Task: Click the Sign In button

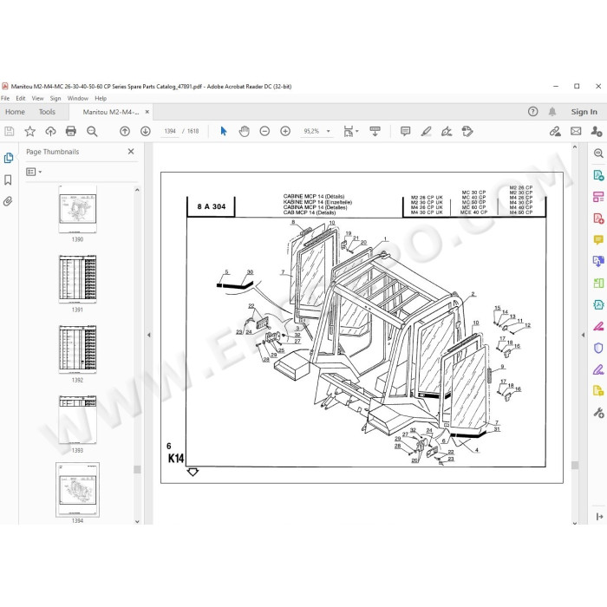Action: tap(584, 112)
